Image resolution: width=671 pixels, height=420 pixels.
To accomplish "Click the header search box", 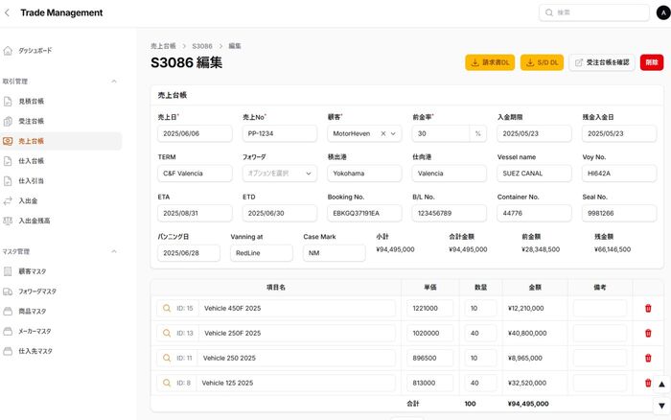I will (594, 12).
